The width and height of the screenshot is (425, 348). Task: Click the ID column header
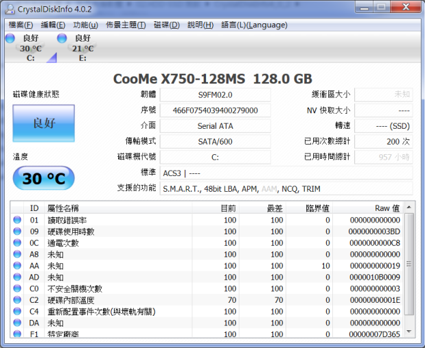34,208
